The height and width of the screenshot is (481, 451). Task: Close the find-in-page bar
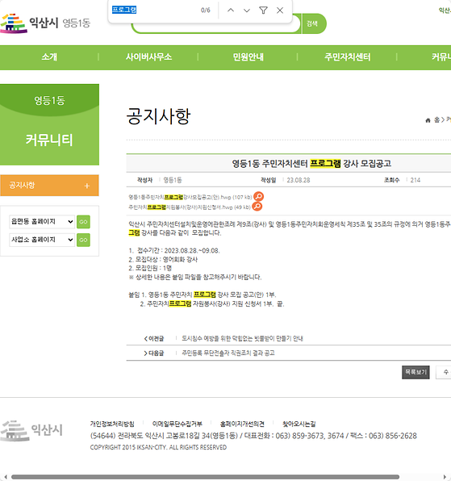(280, 10)
